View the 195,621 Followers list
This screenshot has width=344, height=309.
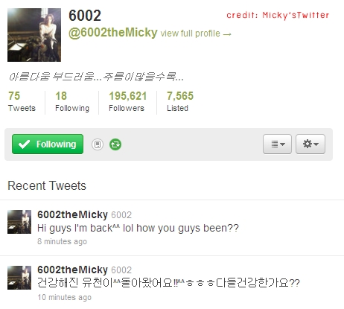(127, 101)
